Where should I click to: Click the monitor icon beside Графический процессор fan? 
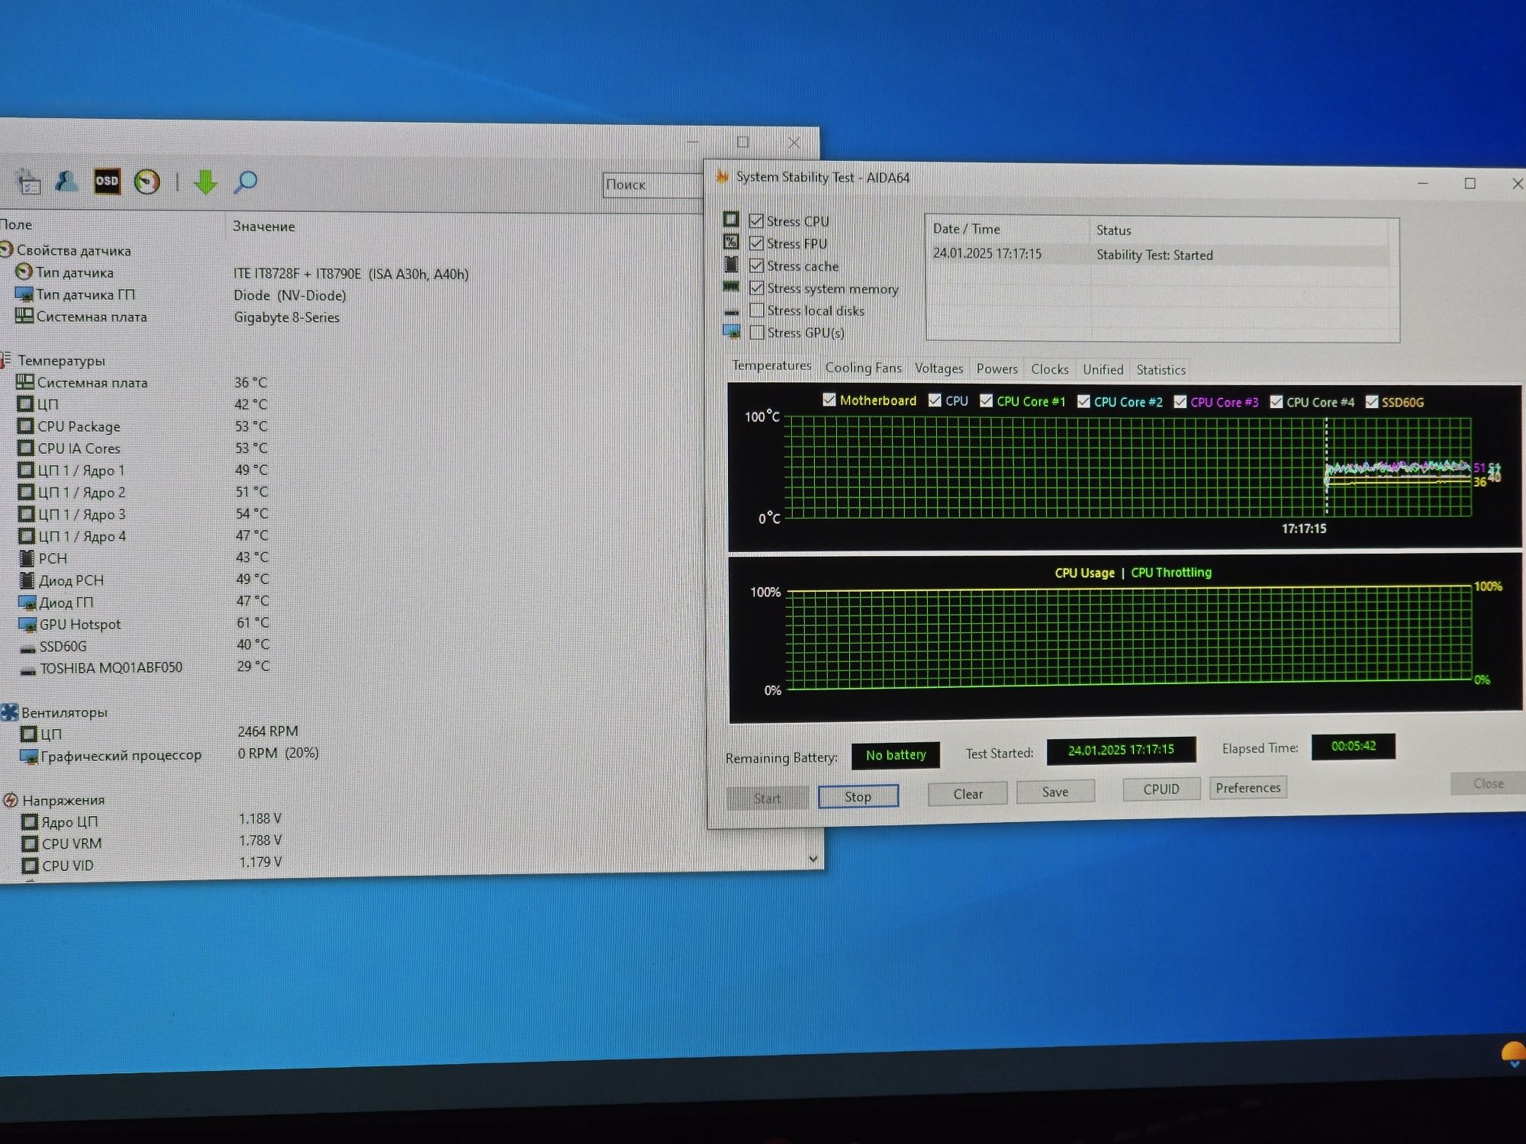(29, 756)
